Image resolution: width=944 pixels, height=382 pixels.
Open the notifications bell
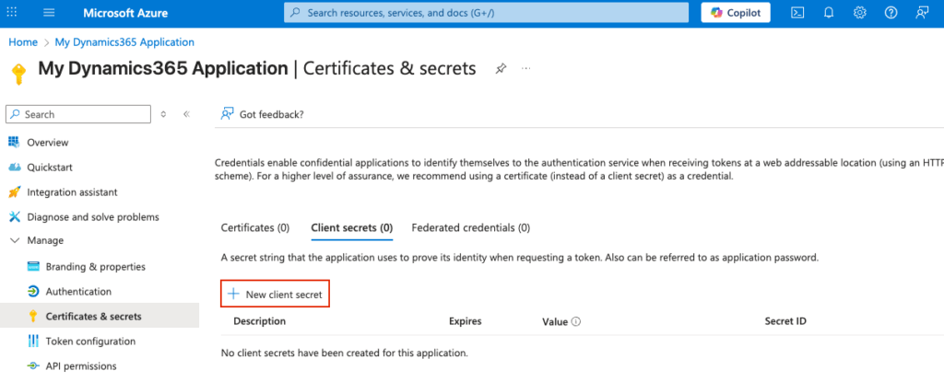pos(829,13)
